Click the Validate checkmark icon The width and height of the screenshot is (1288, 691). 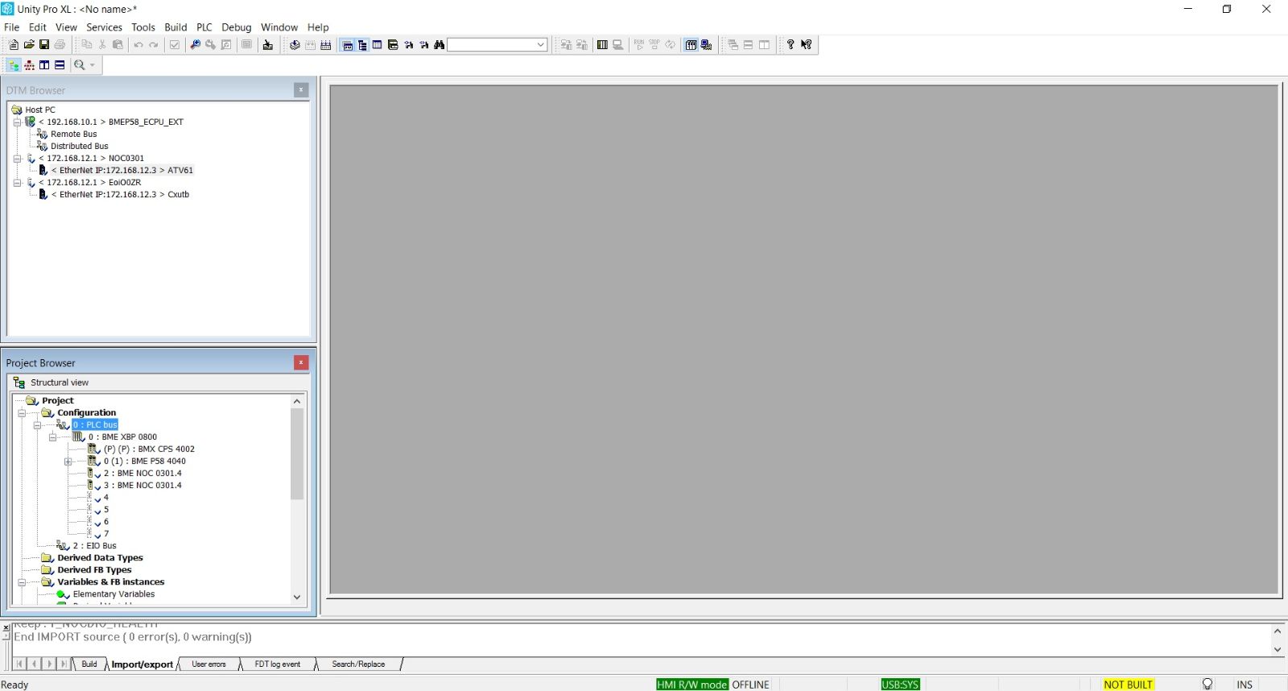click(175, 45)
